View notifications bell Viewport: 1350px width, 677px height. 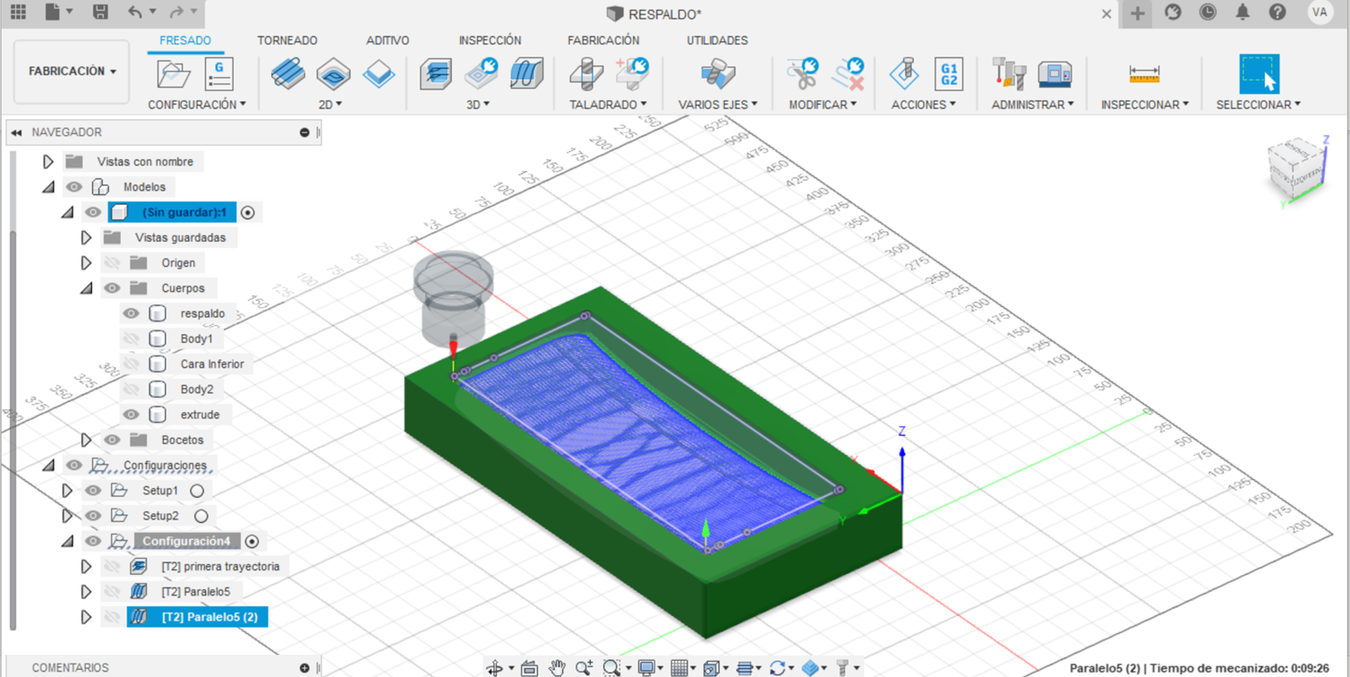pyautogui.click(x=1243, y=13)
